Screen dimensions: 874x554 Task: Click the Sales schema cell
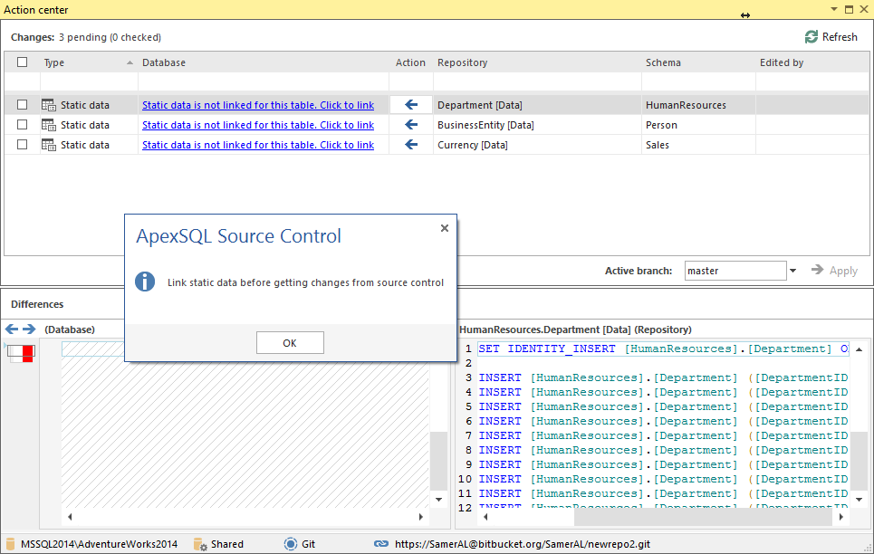coord(698,145)
